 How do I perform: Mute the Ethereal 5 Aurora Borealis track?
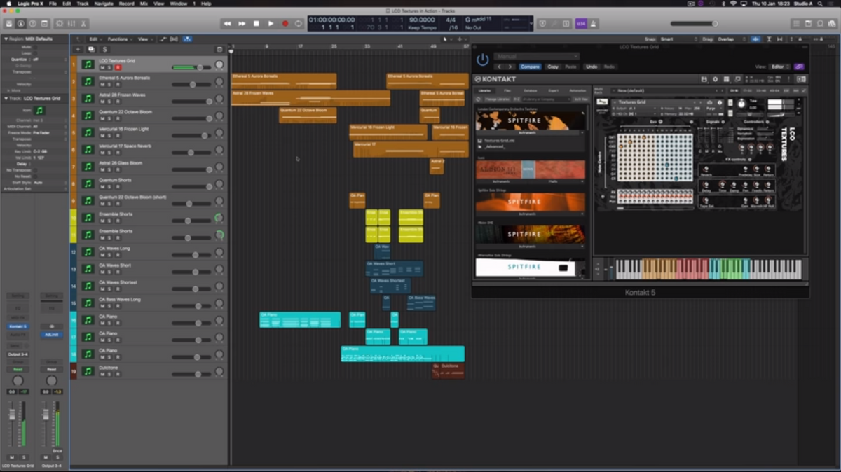102,85
